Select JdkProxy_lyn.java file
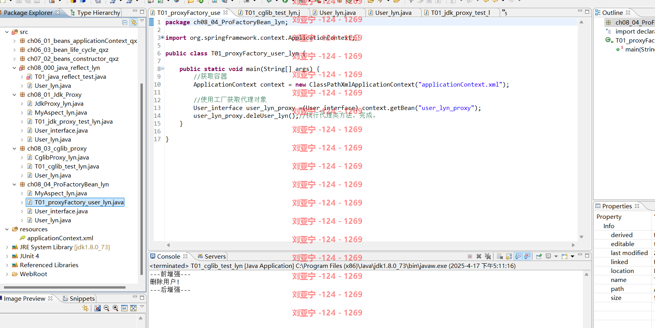This screenshot has height=328, width=655. click(x=59, y=104)
